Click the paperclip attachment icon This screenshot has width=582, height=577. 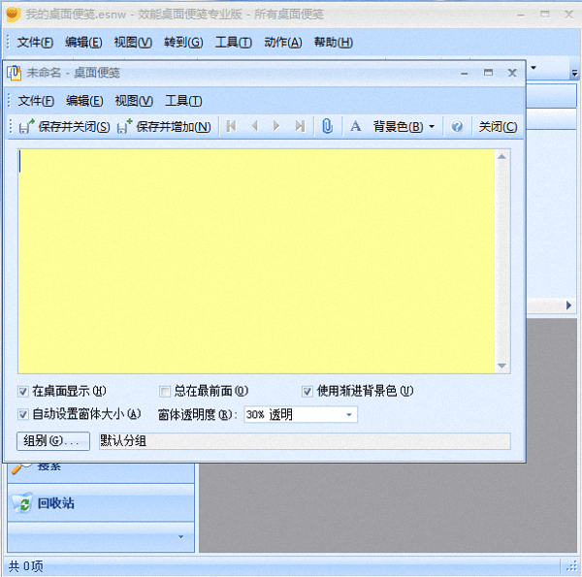click(327, 126)
